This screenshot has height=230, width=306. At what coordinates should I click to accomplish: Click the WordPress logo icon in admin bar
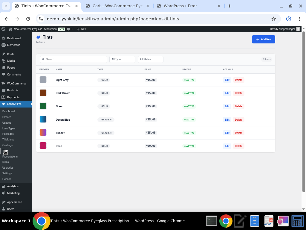tap(4, 29)
